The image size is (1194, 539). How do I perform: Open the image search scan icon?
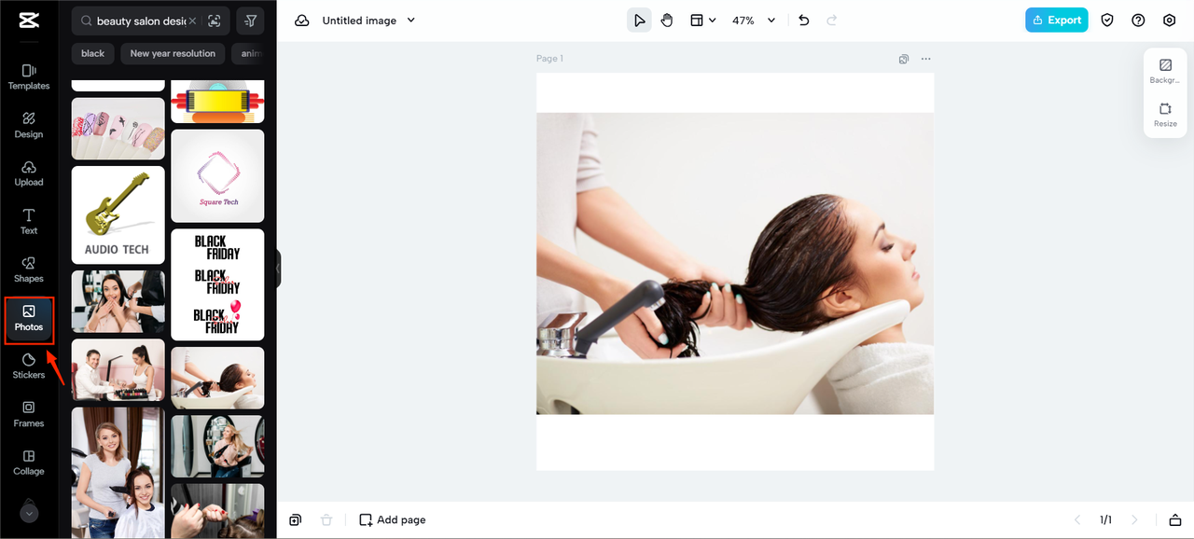215,21
